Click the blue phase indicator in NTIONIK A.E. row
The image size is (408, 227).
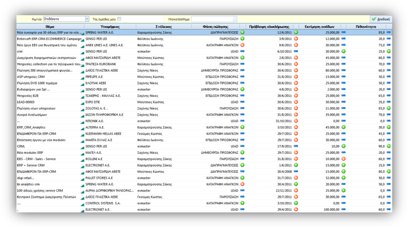pyautogui.click(x=242, y=120)
